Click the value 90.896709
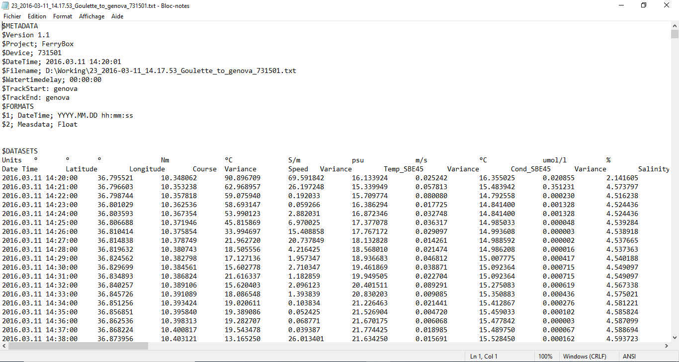 coord(243,178)
